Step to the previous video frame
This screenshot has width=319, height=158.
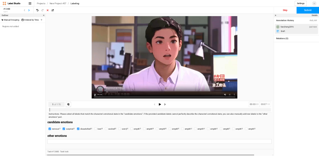click(x=155, y=104)
